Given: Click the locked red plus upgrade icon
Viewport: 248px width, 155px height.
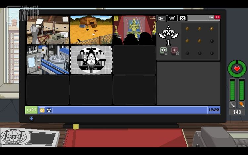Looking at the screenshot, I should click(x=175, y=51).
